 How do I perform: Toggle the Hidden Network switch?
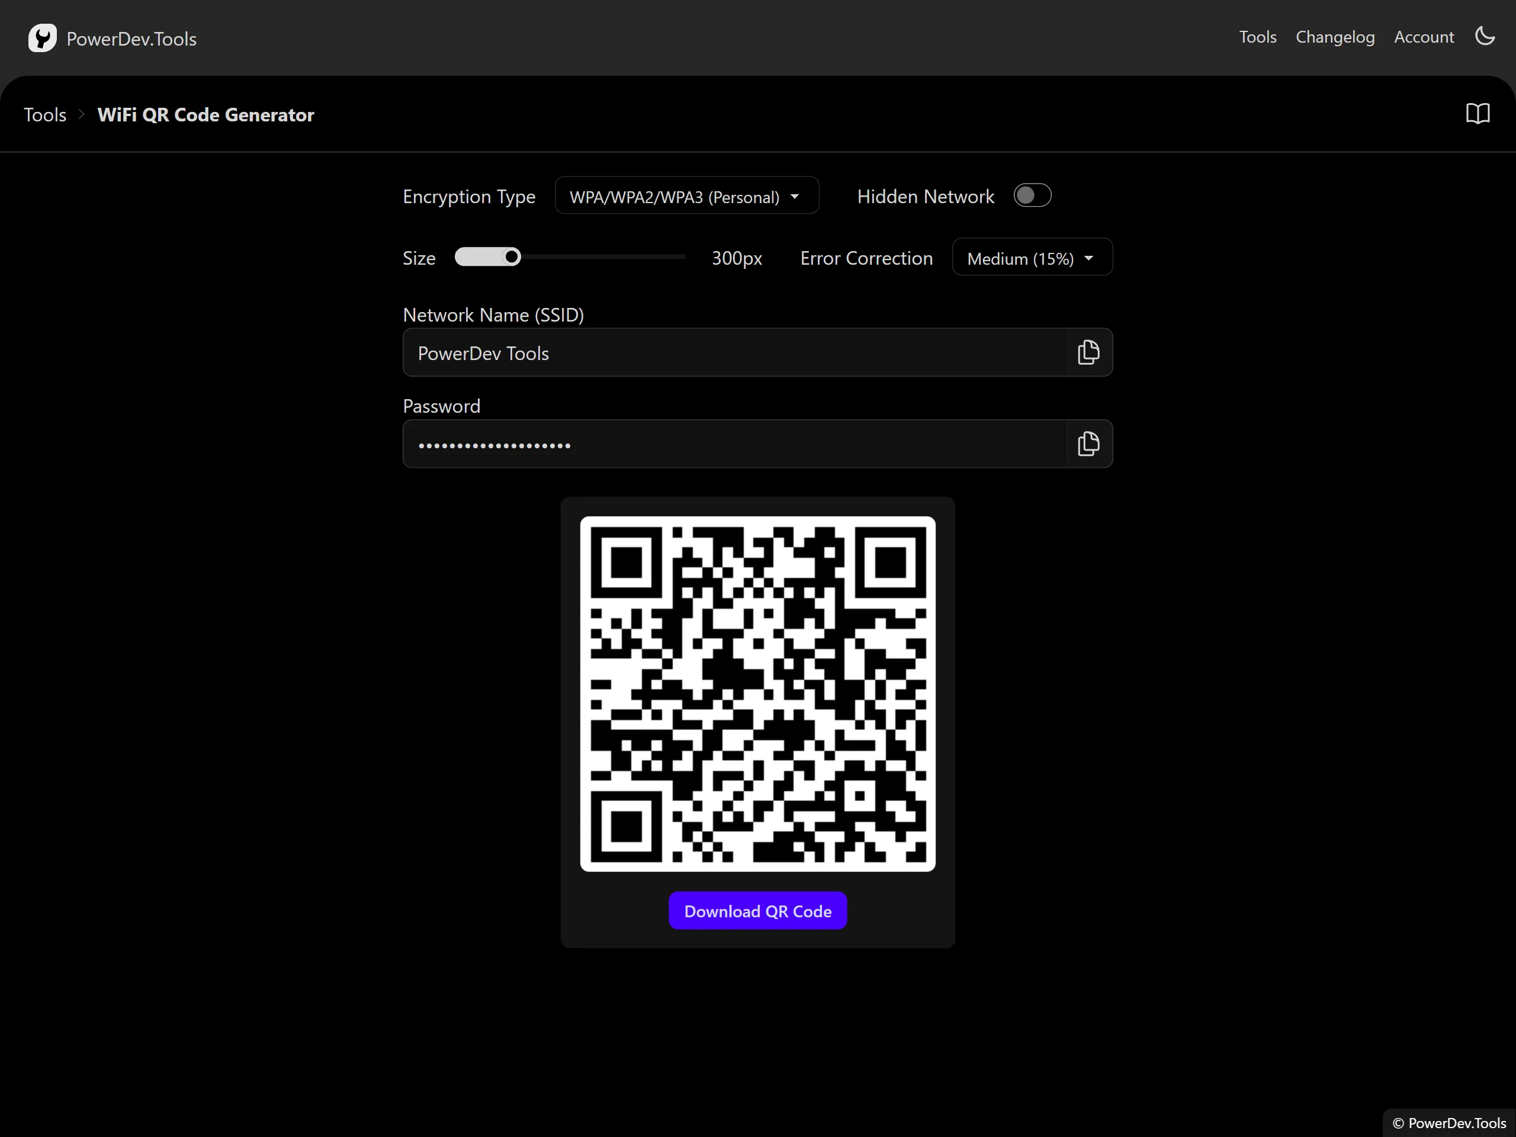(x=1032, y=196)
